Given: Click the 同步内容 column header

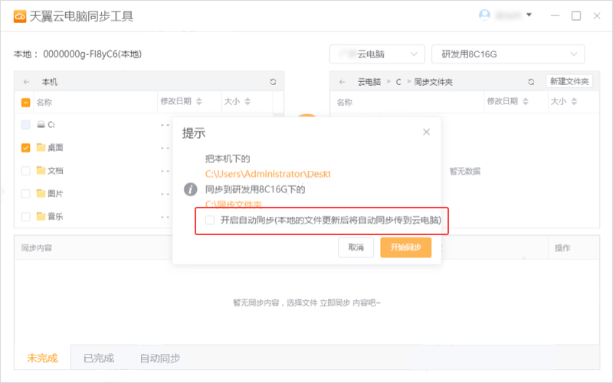Looking at the screenshot, I should [x=36, y=248].
